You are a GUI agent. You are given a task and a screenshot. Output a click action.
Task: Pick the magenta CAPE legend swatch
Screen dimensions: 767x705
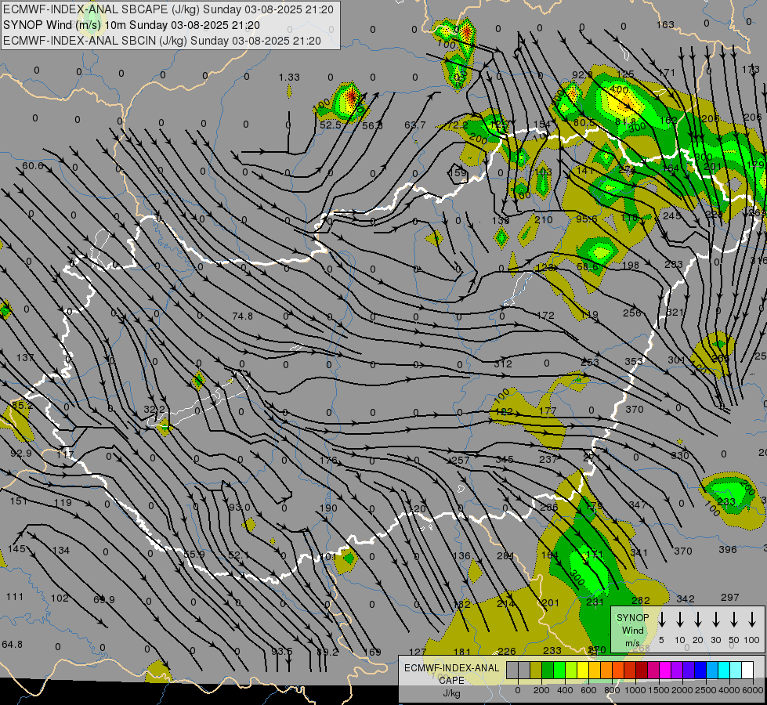[x=665, y=671]
